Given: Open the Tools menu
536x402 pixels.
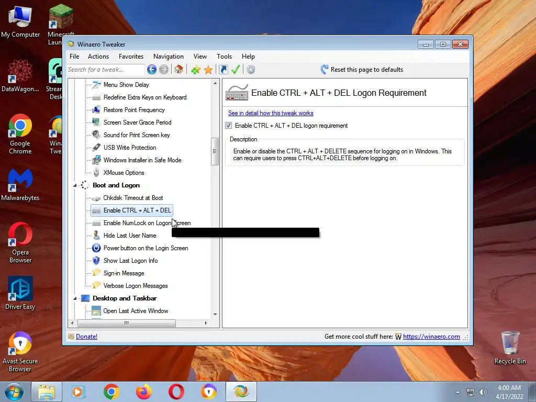Looking at the screenshot, I should tap(224, 57).
